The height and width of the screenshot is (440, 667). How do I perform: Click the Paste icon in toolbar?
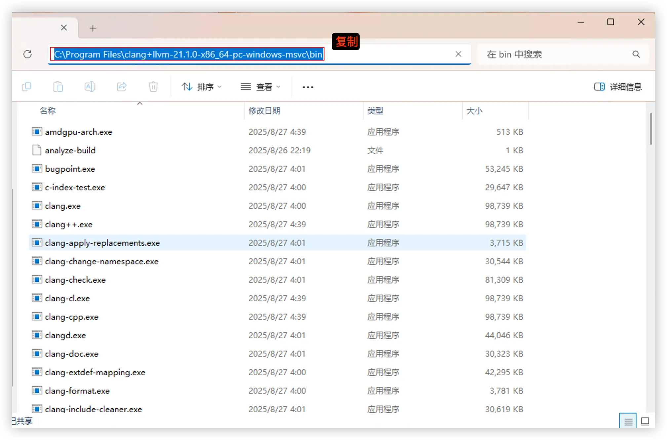[58, 87]
